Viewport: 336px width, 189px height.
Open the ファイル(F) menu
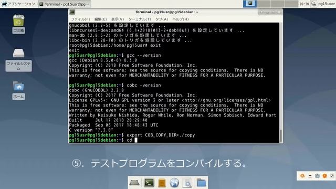[x=80, y=19]
